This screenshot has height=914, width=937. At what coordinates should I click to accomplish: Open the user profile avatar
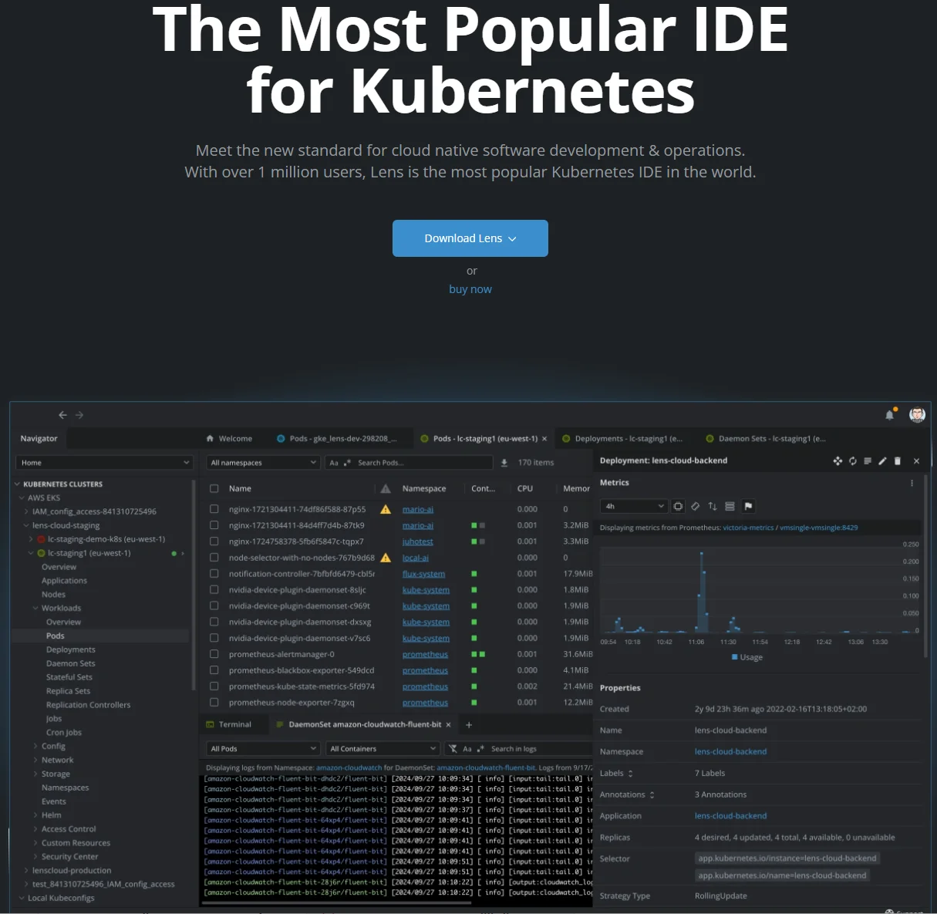tap(917, 415)
